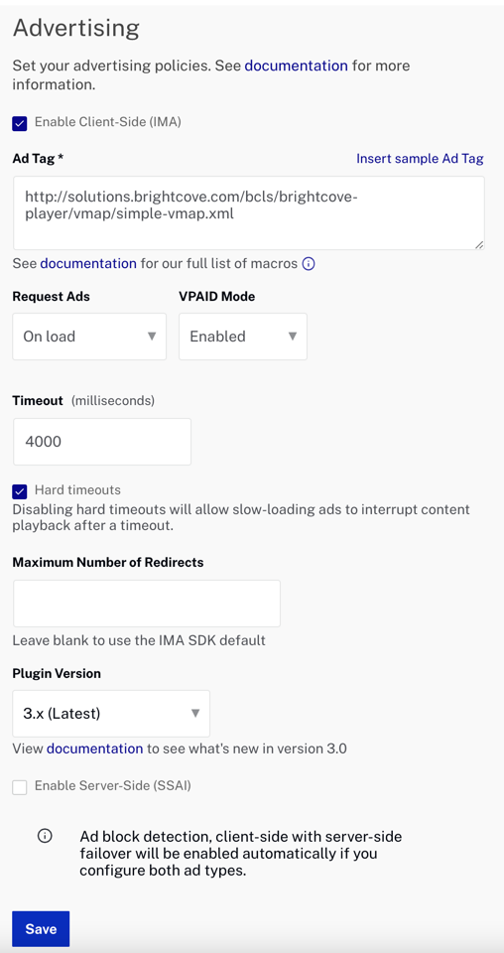504x953 pixels.
Task: Open documentation link in advertising policies text
Action: pos(297,66)
